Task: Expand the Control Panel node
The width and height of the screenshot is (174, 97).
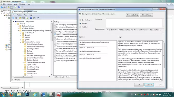Action: 21,33
